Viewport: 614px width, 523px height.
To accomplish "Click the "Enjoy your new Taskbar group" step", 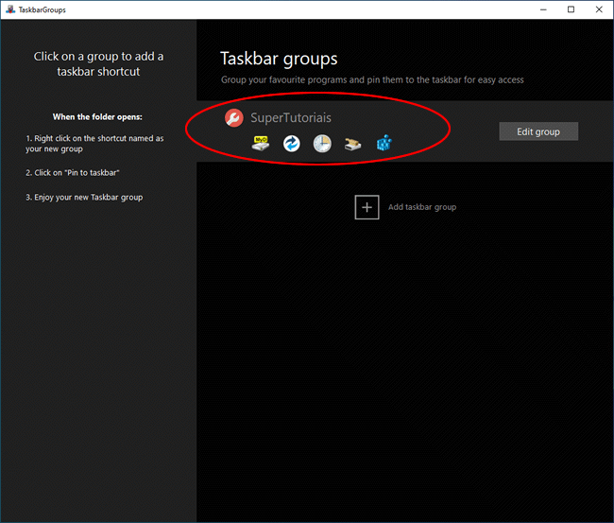I will 84,197.
